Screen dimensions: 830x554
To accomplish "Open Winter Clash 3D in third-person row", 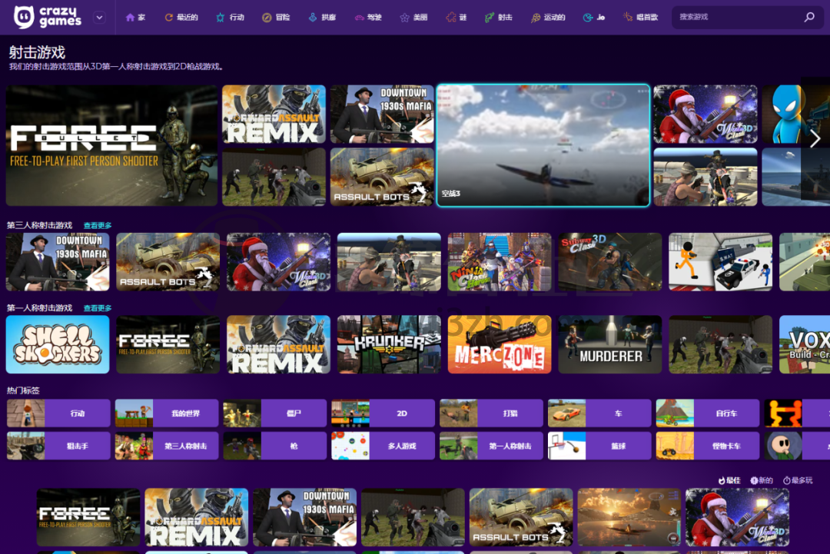I will (278, 262).
